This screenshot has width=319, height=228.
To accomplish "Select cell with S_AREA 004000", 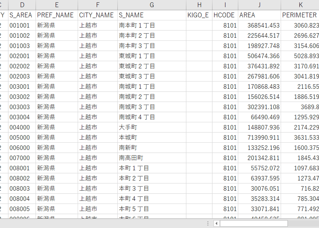I will (22, 127).
